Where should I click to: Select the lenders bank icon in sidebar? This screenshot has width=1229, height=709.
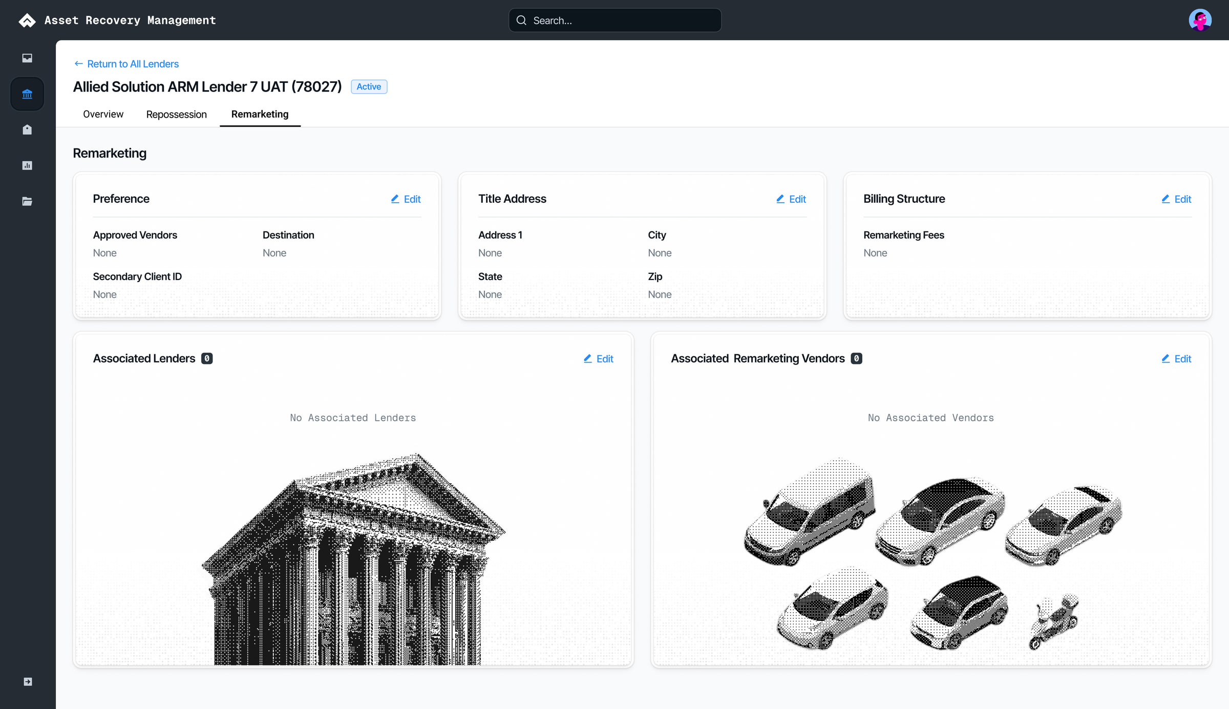click(27, 94)
